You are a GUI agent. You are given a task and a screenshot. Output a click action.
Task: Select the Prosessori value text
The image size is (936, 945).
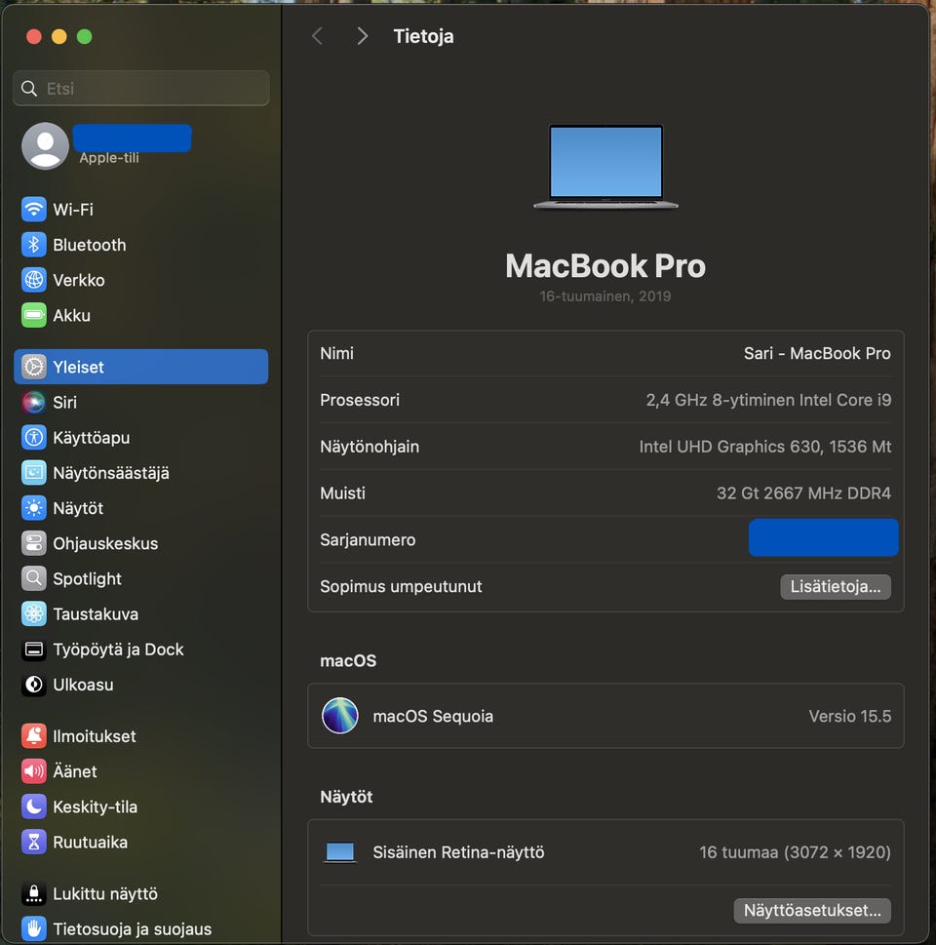pos(768,400)
